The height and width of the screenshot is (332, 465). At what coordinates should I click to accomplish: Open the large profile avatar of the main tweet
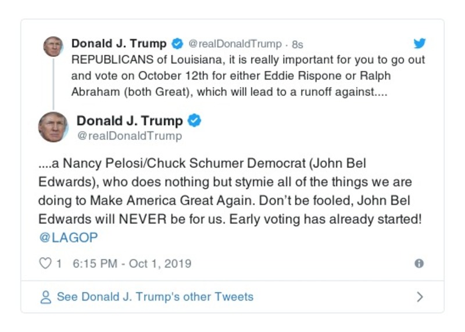[53, 127]
